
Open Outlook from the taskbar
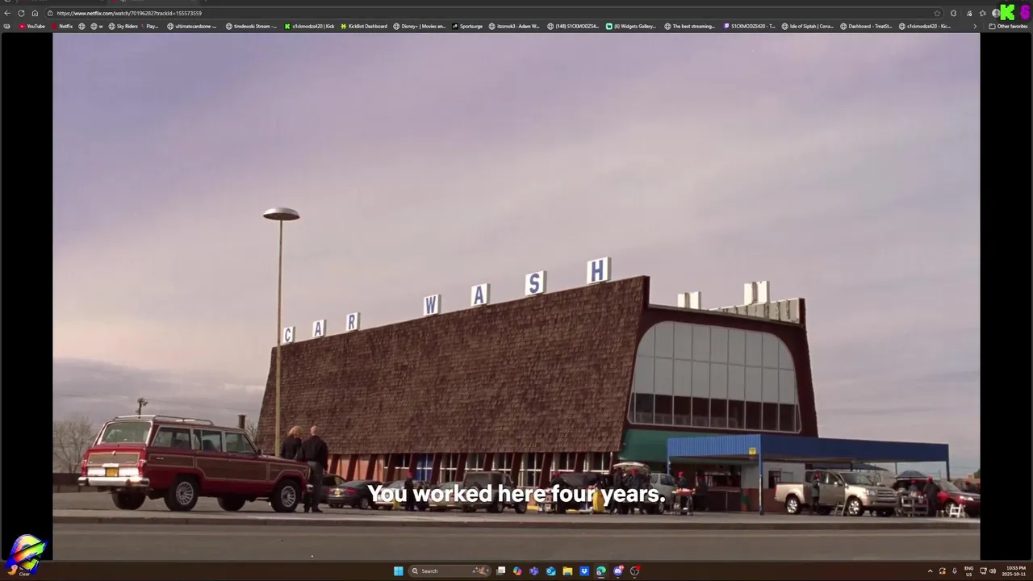[x=551, y=571]
